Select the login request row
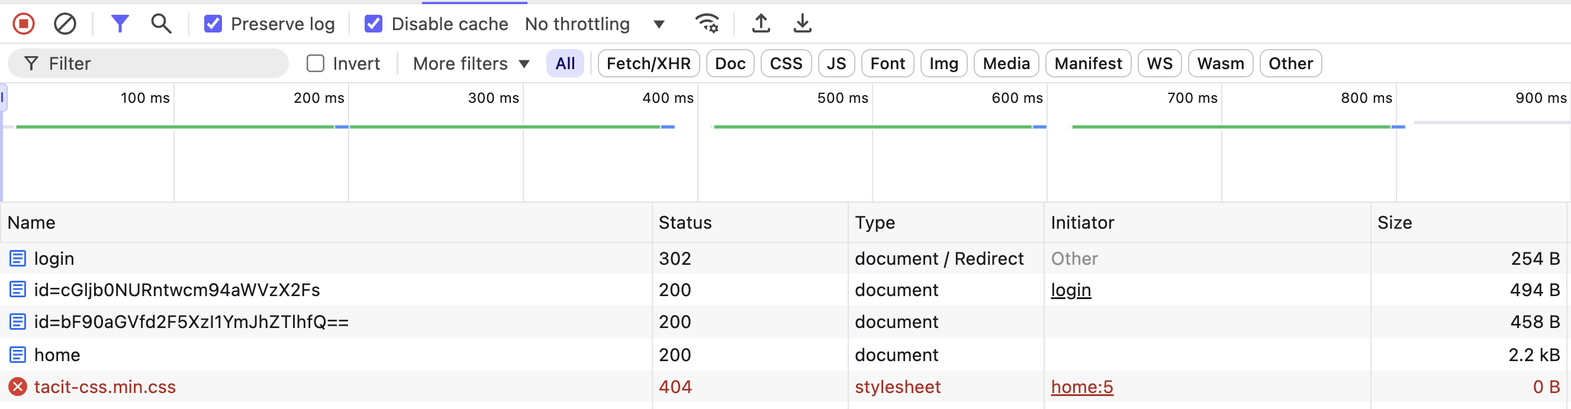Image resolution: width=1571 pixels, height=409 pixels. [x=784, y=259]
